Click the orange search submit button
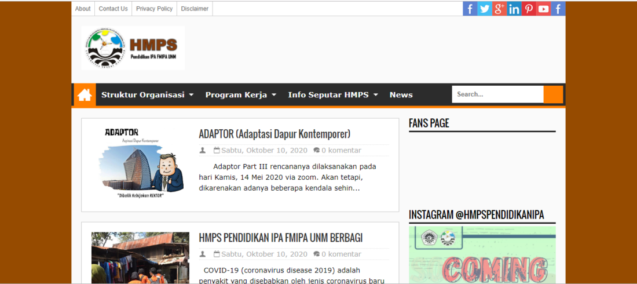The width and height of the screenshot is (637, 284). pos(553,94)
